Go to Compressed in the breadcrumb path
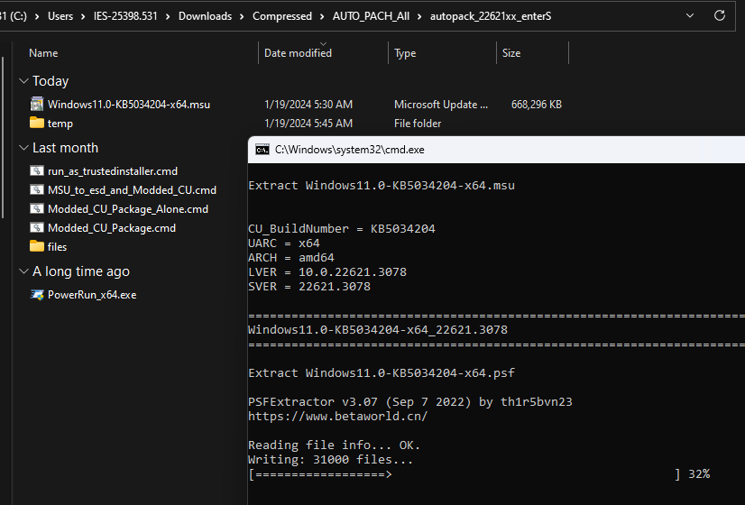Image resolution: width=745 pixels, height=505 pixels. [x=282, y=16]
